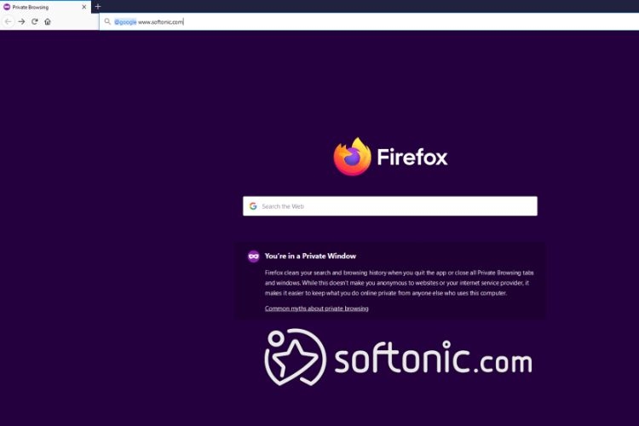Go forward with the forward arrow
The width and height of the screenshot is (639, 426).
click(x=21, y=21)
